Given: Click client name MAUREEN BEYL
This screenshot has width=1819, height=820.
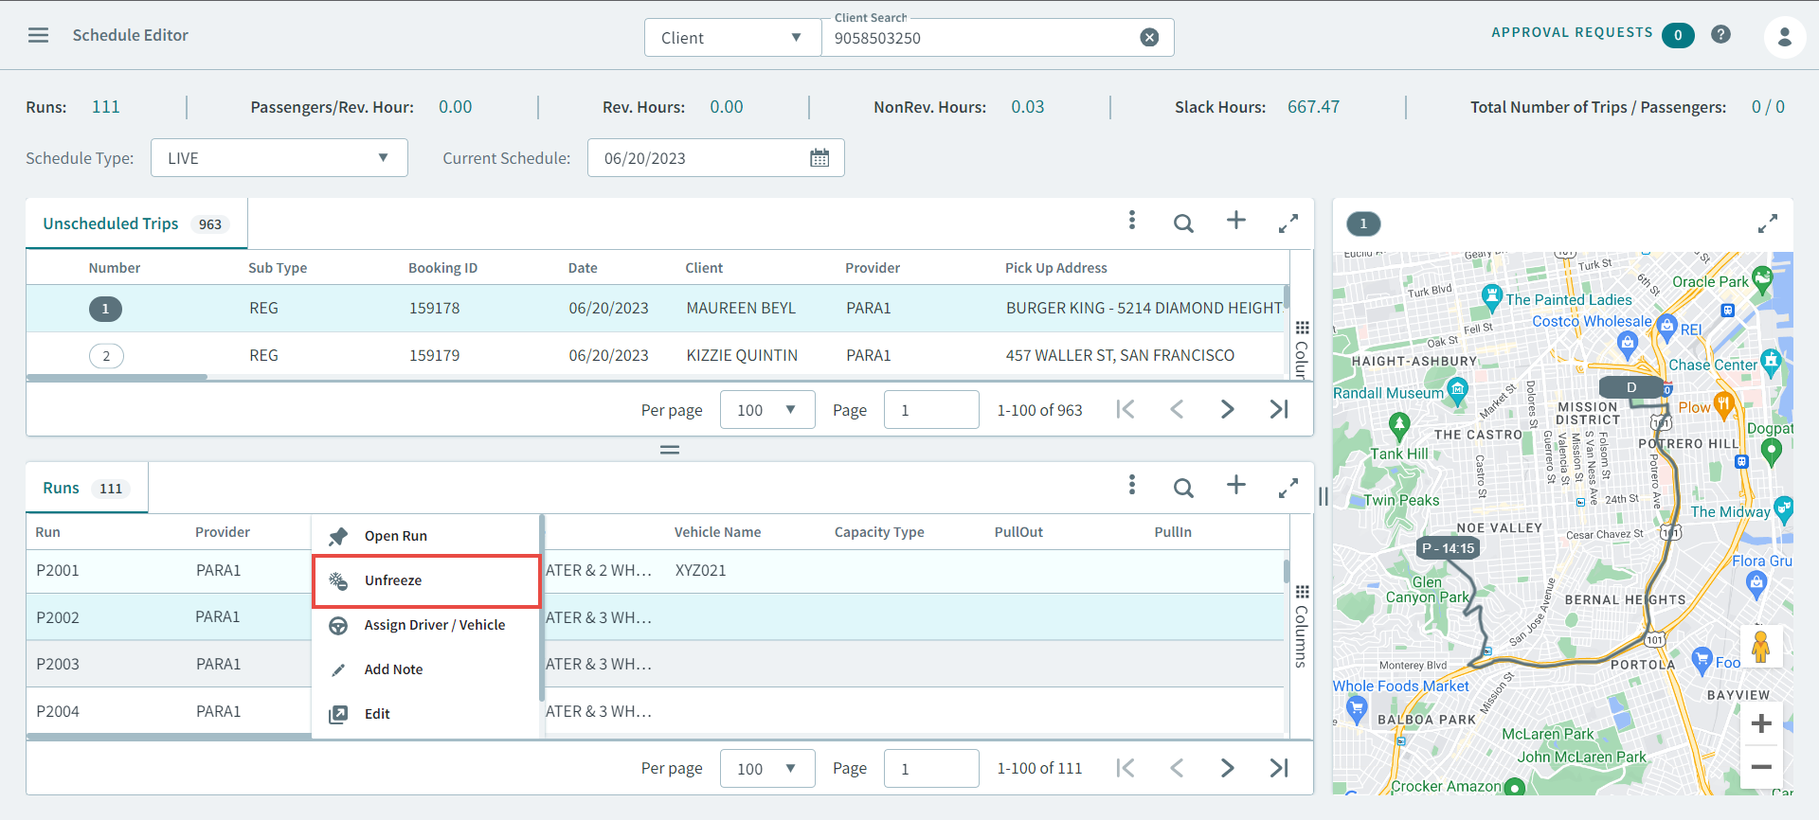Looking at the screenshot, I should 741,309.
